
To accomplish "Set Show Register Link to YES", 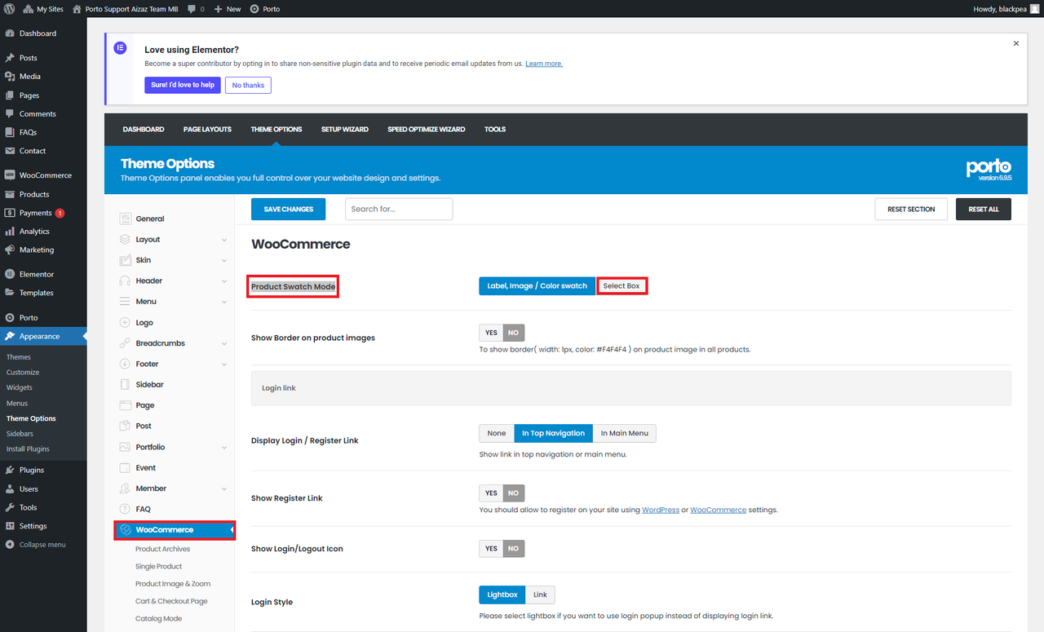I will coord(491,493).
